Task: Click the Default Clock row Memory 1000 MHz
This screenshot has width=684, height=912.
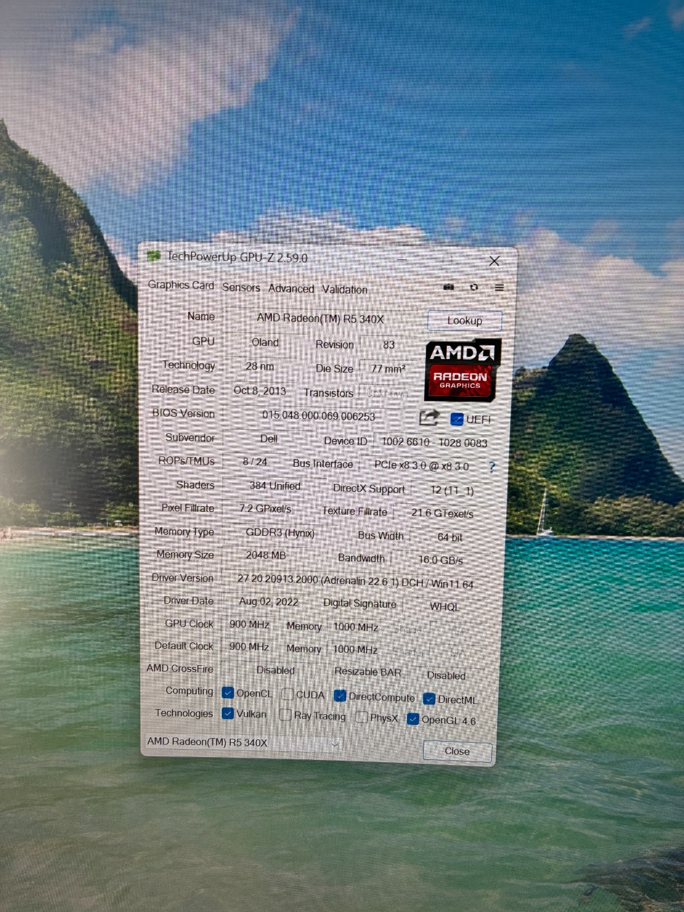Action: pos(356,649)
